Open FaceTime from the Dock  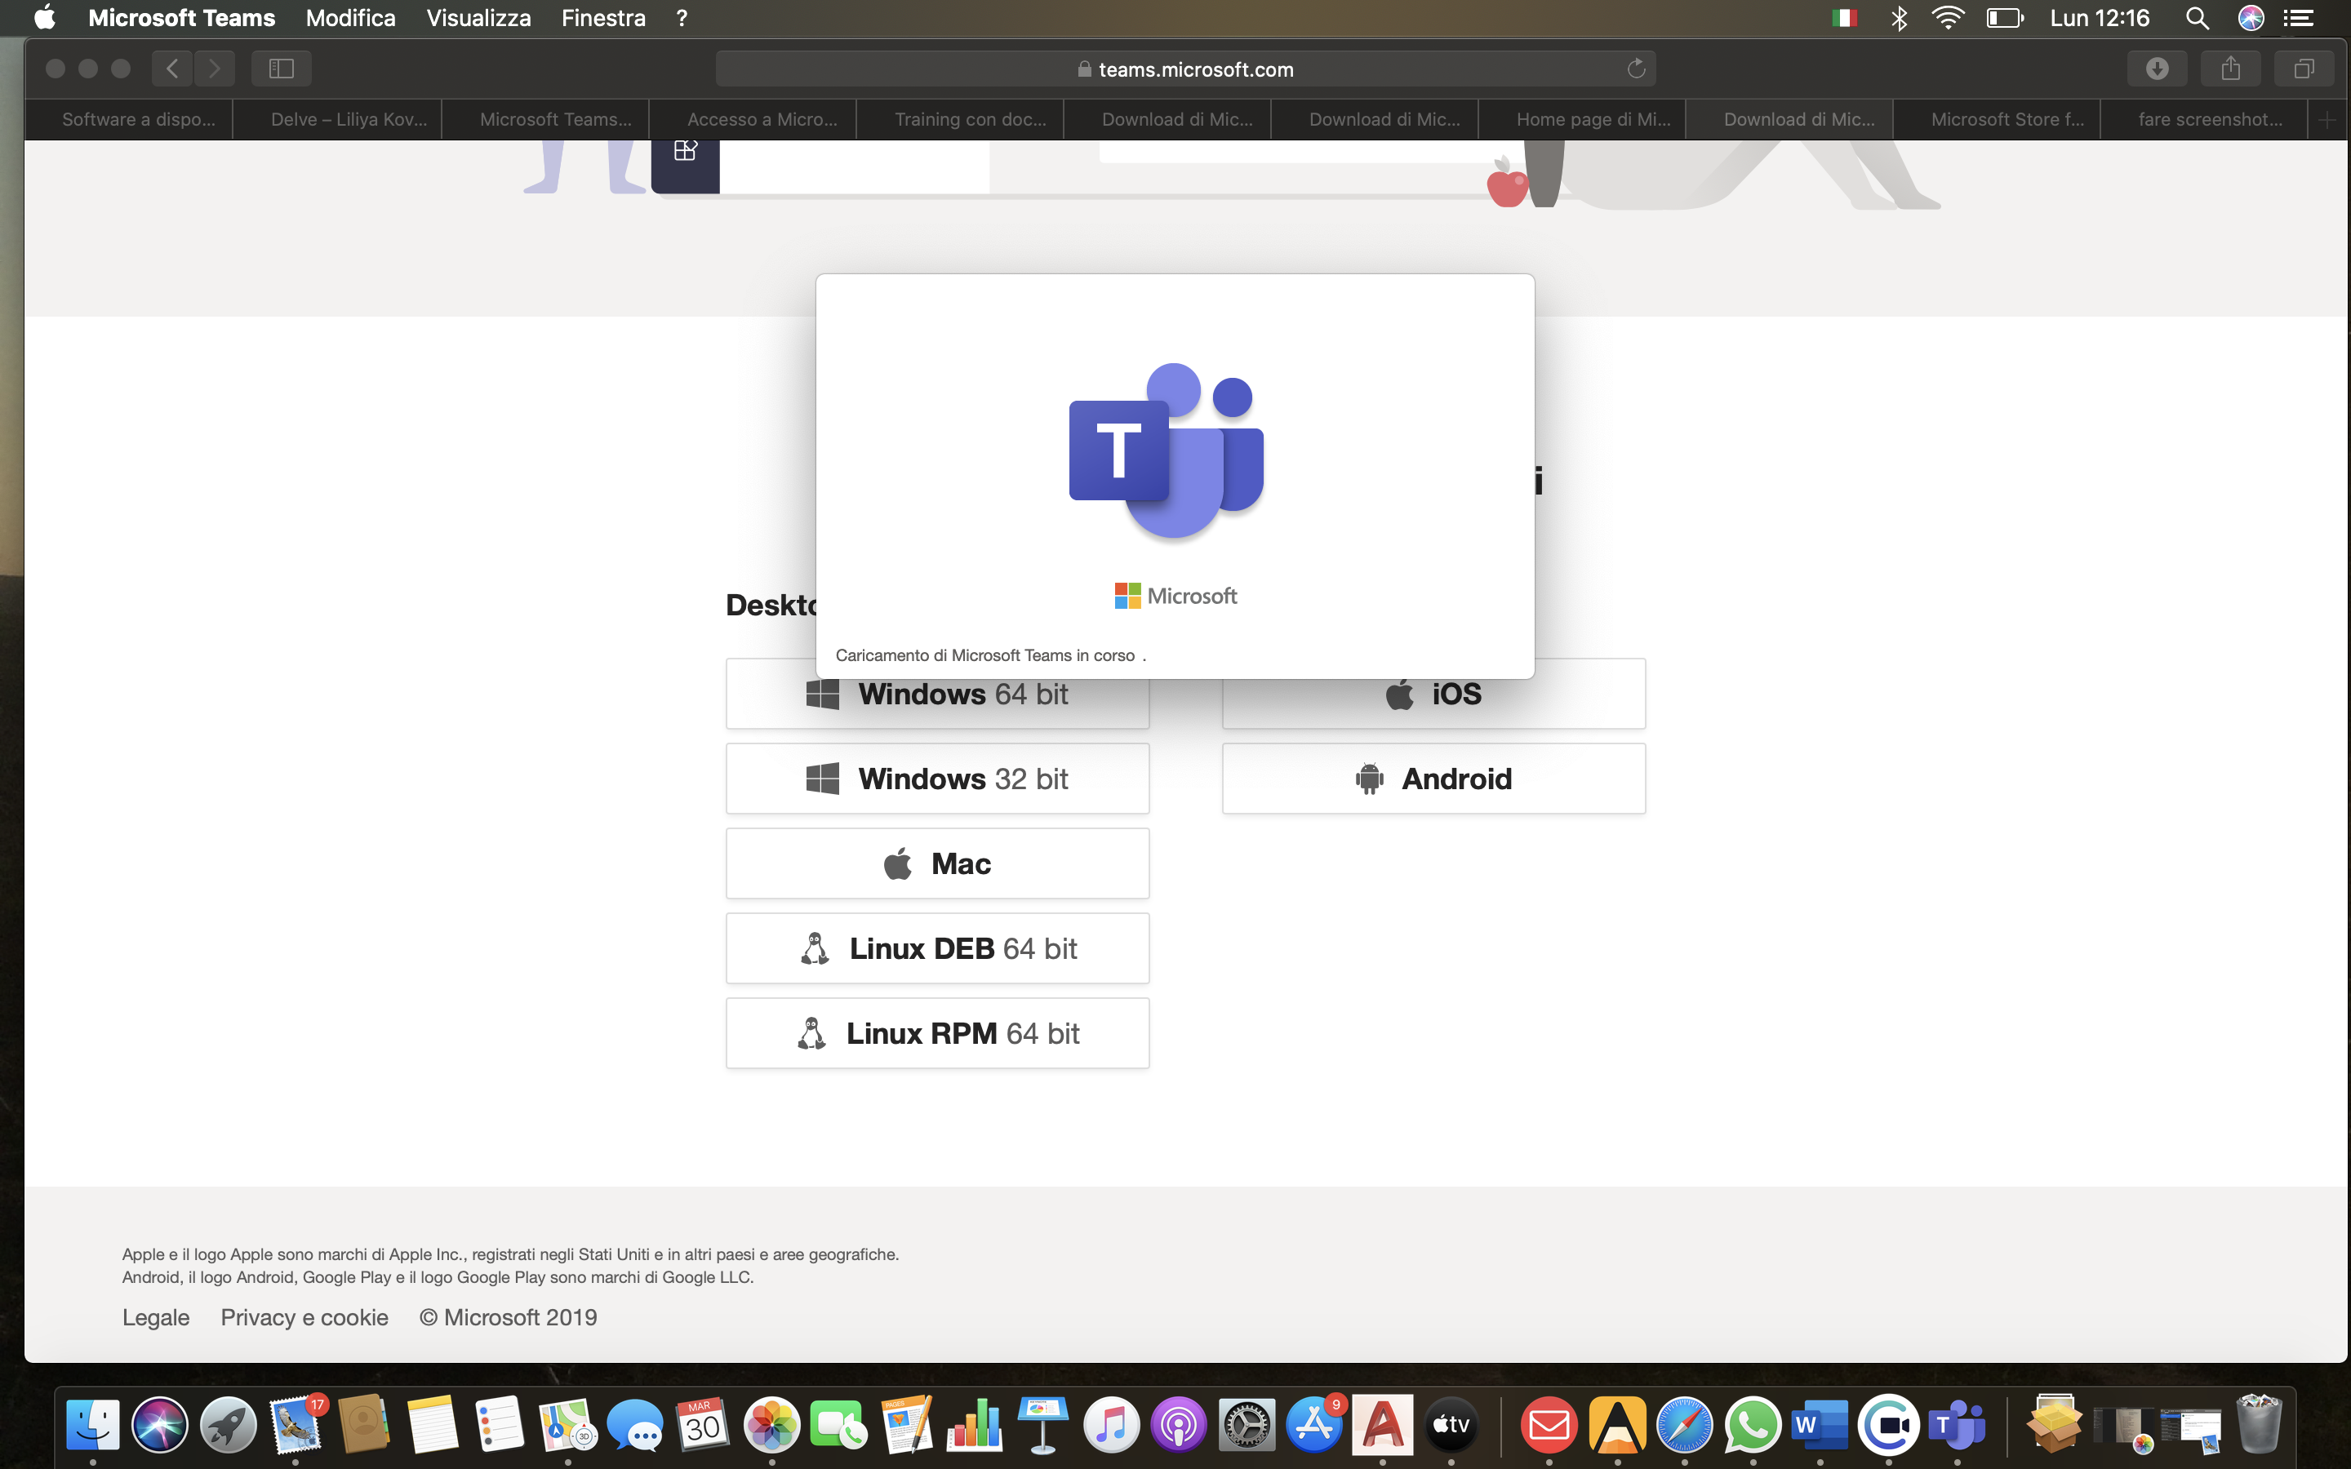click(839, 1425)
